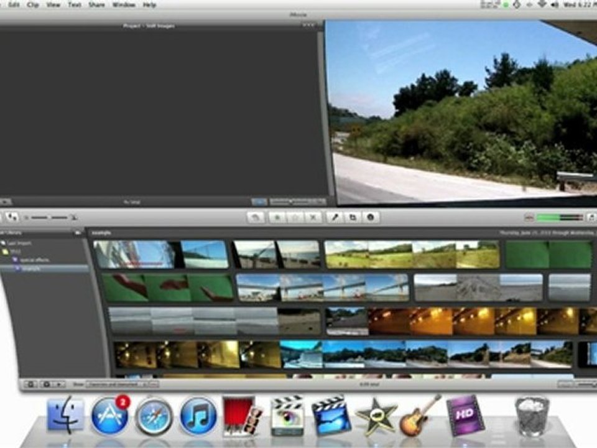Click the audio level meter

point(560,218)
